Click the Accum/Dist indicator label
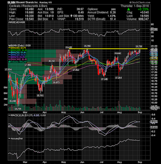 click(16, 139)
